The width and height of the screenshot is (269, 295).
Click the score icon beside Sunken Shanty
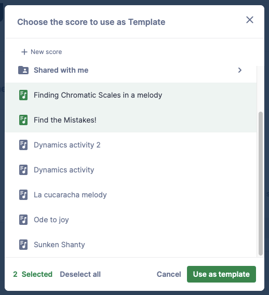23,245
